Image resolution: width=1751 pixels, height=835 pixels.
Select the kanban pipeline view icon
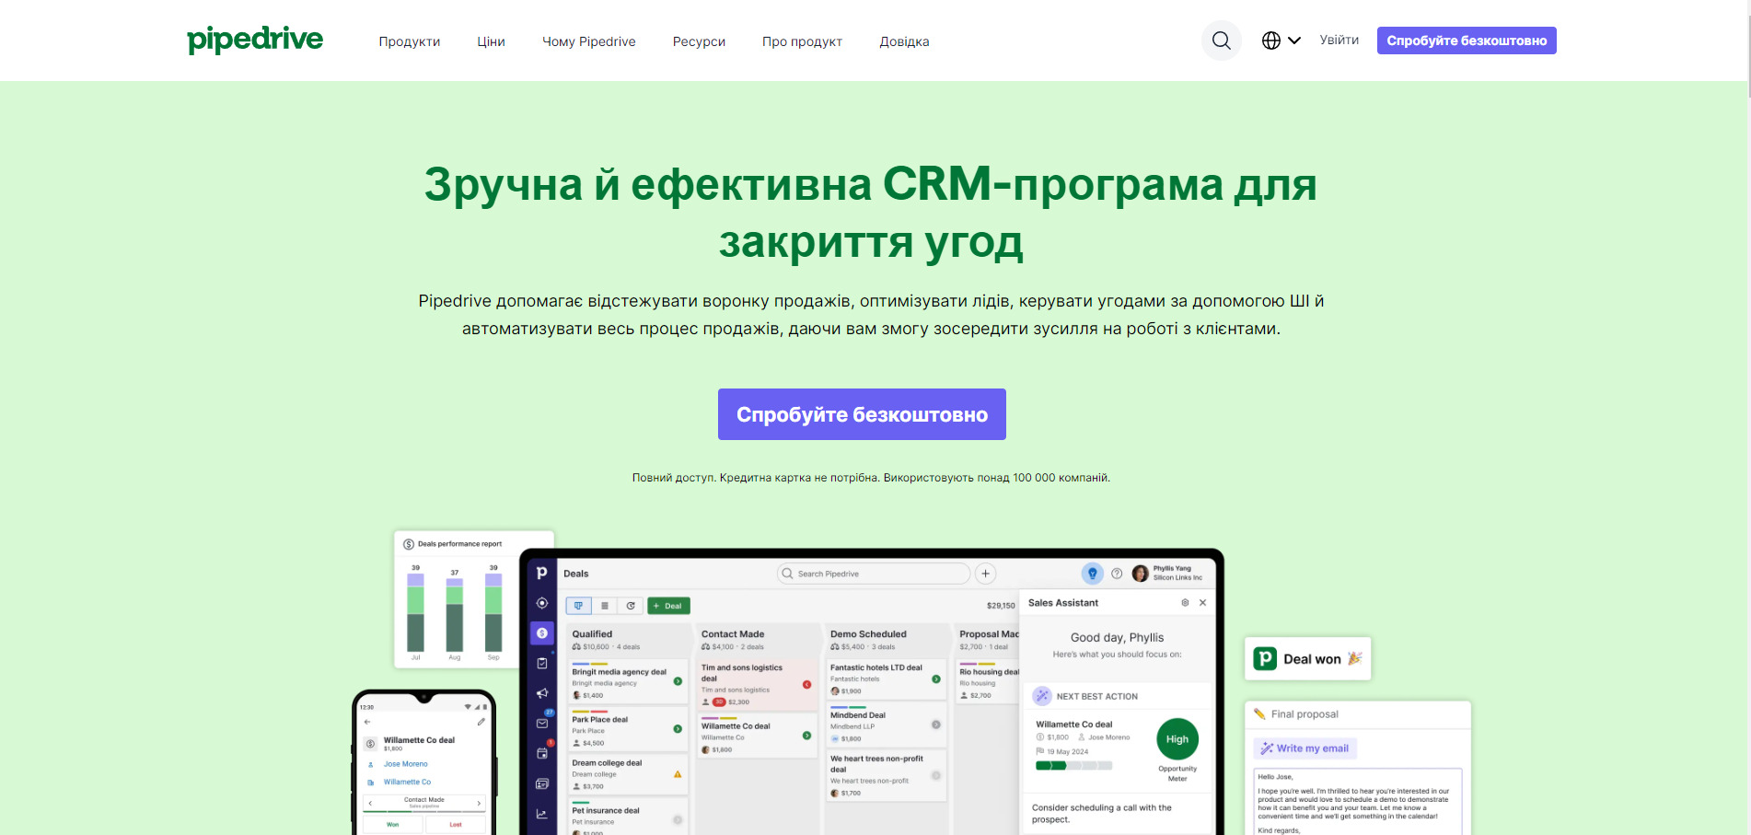(578, 606)
